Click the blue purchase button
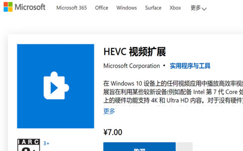Image resolution: width=243 pixels, height=151 pixels. click(139, 147)
